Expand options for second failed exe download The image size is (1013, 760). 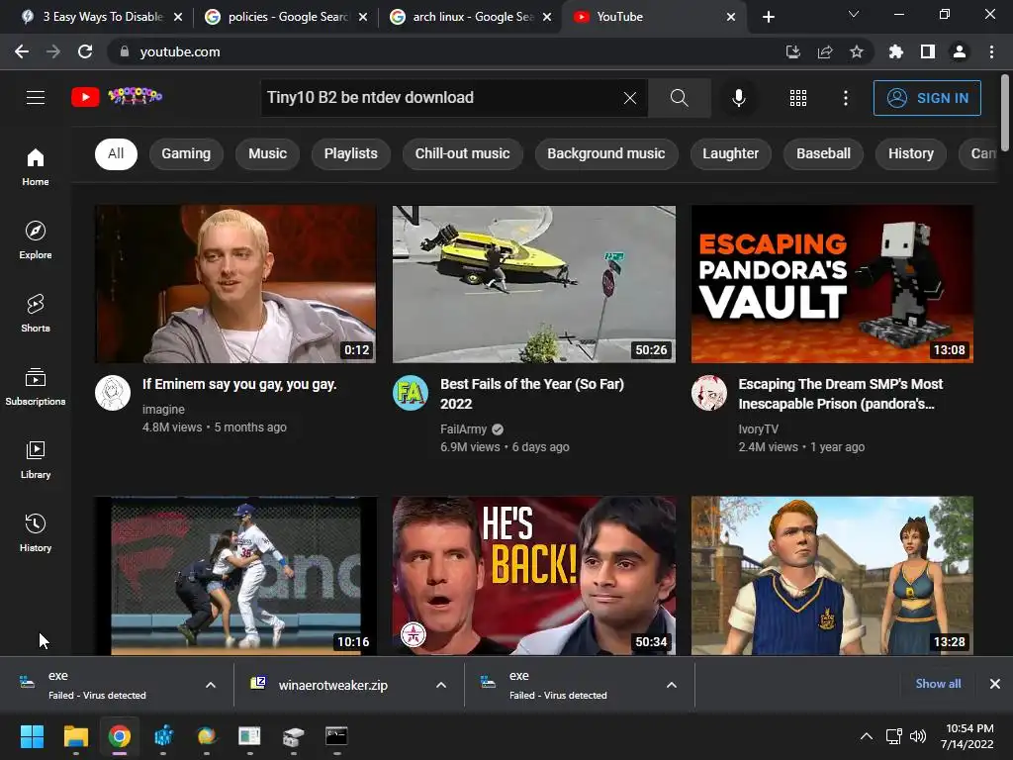point(672,685)
